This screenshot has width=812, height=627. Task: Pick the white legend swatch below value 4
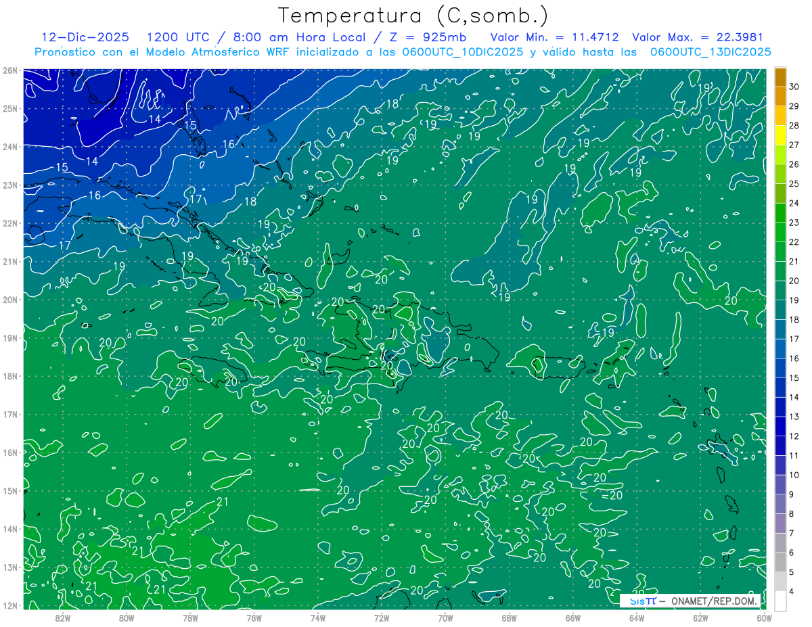[780, 601]
